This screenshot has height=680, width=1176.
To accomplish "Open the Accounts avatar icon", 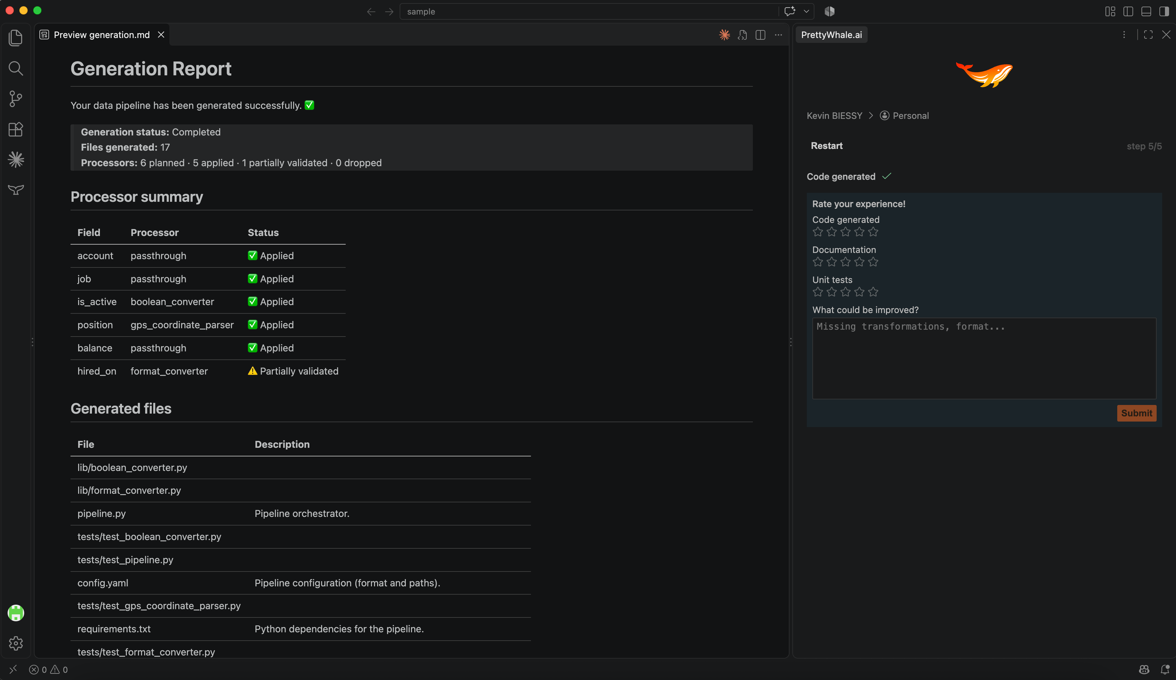I will coord(16,613).
